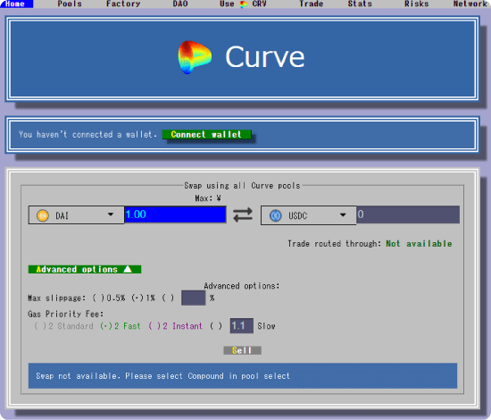491x420 pixels.
Task: Swap token direction with the arrows icon
Action: coord(243,215)
